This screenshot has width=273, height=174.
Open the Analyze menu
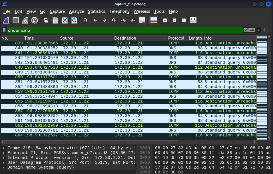click(x=77, y=11)
